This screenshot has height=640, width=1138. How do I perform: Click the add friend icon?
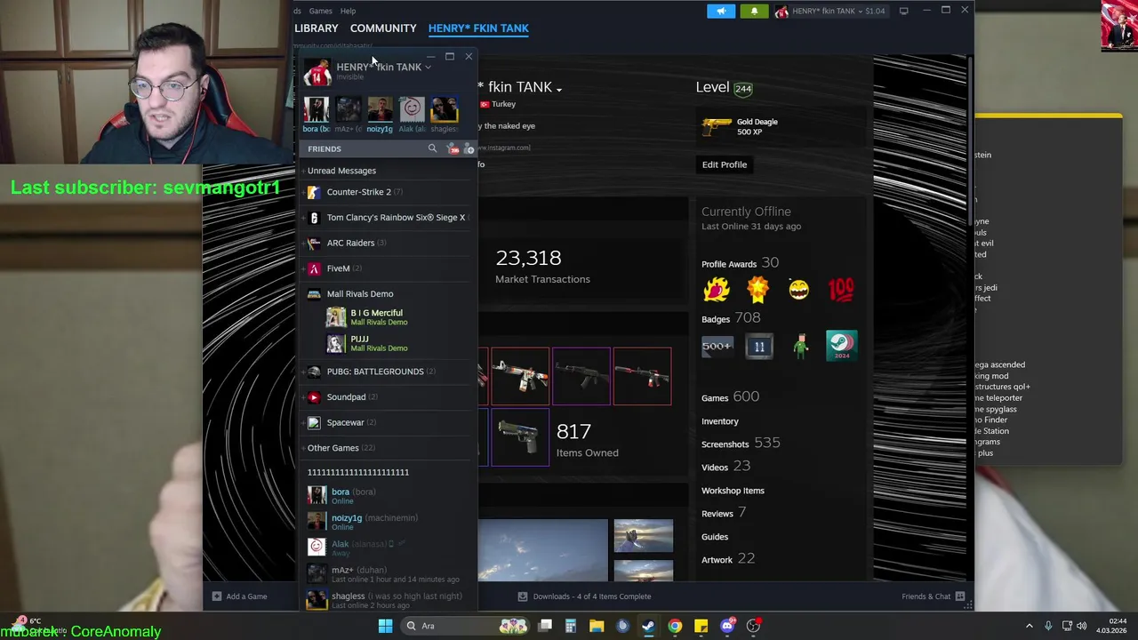[469, 148]
